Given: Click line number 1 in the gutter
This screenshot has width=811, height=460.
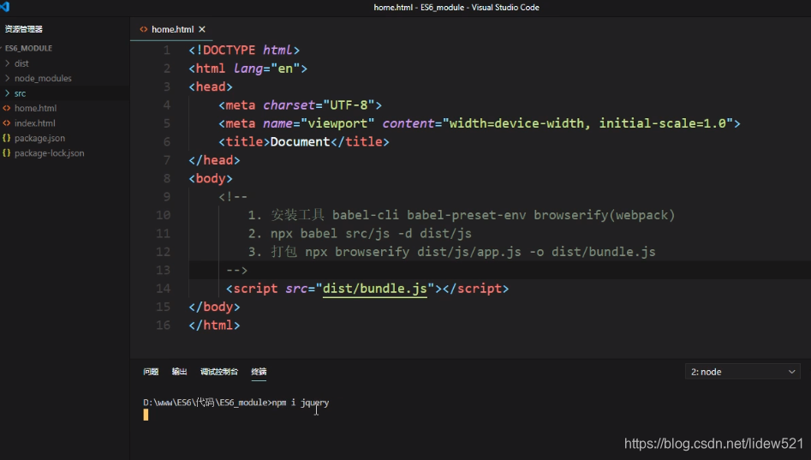Looking at the screenshot, I should tap(166, 51).
